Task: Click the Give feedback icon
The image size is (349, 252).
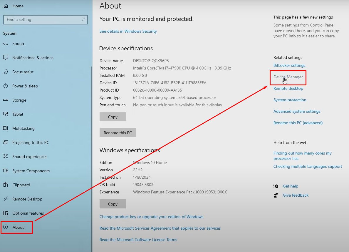Action: tap(276, 195)
